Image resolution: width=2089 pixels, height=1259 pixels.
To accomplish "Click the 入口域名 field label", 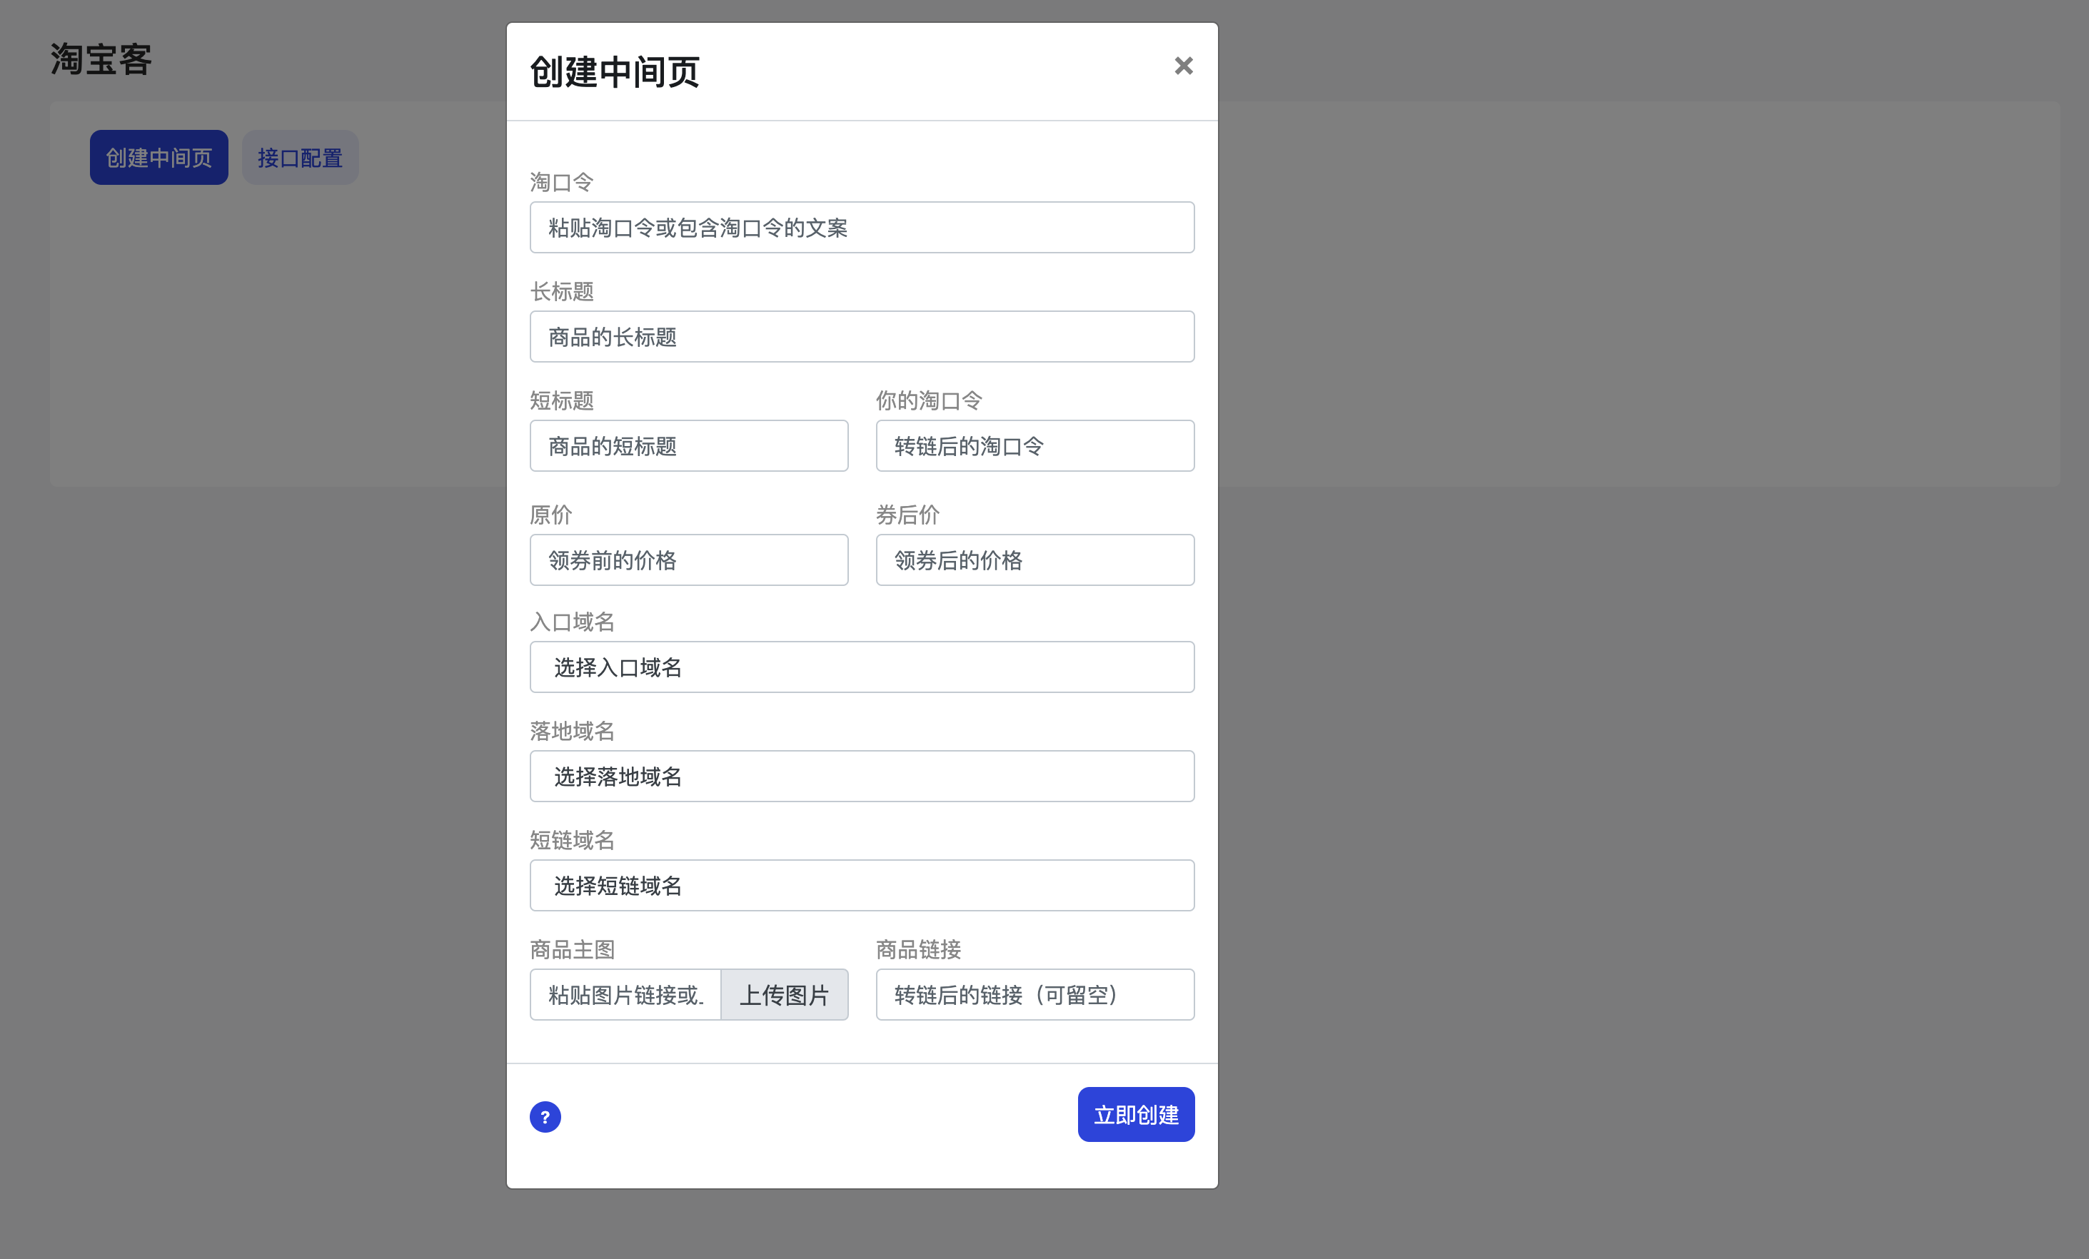I will (573, 622).
